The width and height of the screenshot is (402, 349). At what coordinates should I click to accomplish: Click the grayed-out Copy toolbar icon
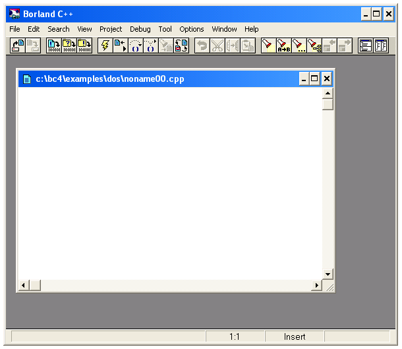(x=233, y=46)
